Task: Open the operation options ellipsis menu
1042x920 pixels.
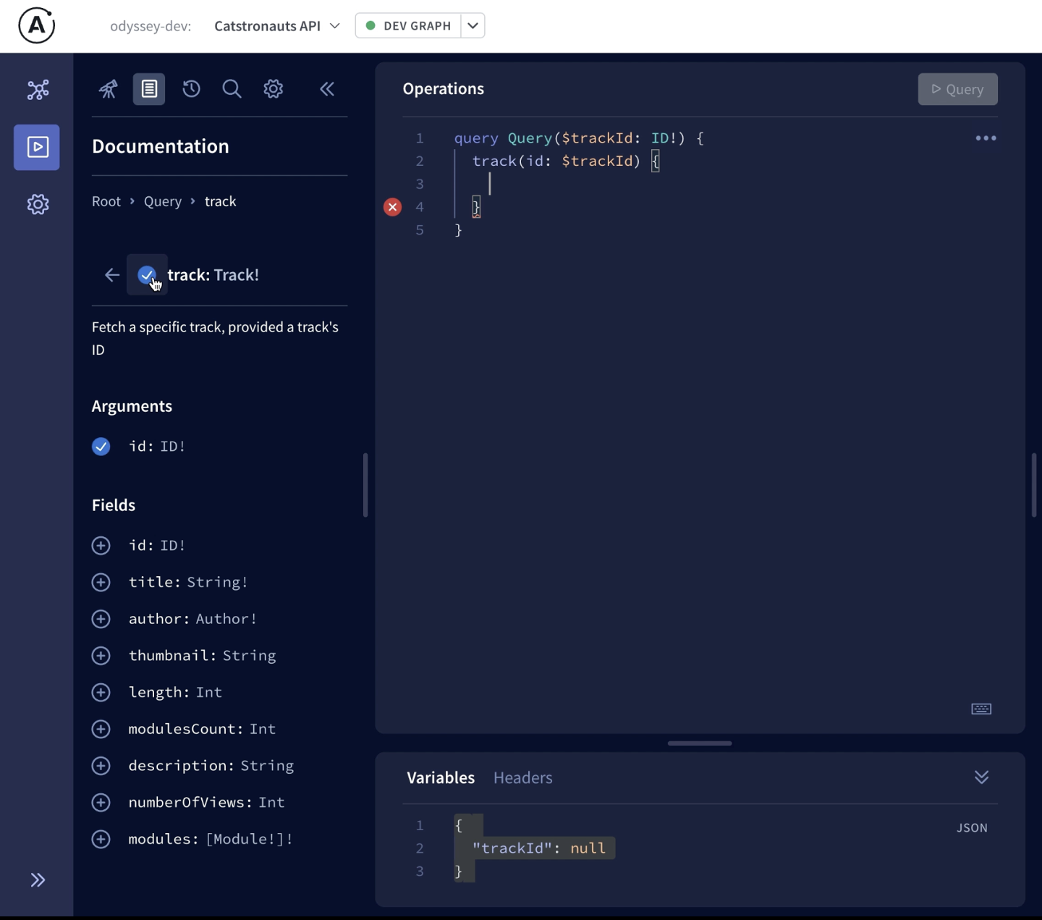Action: (x=986, y=138)
